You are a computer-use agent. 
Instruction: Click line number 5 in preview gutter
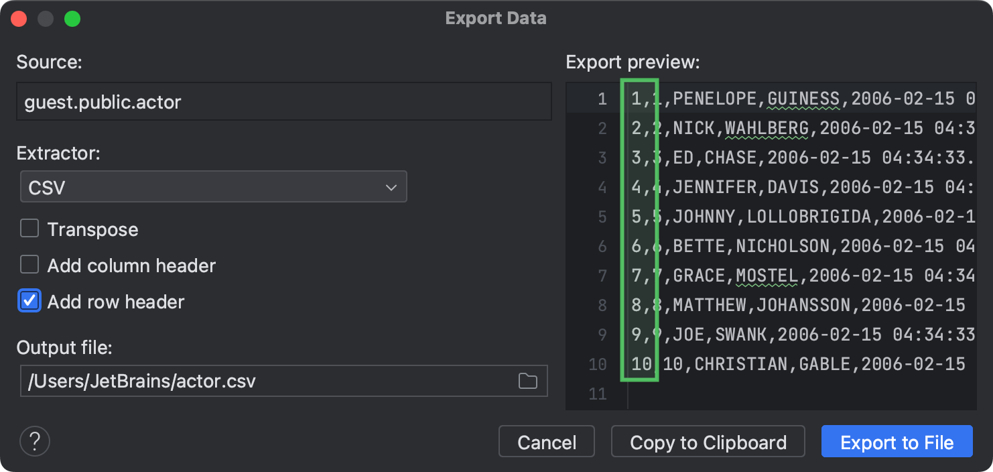(x=600, y=217)
